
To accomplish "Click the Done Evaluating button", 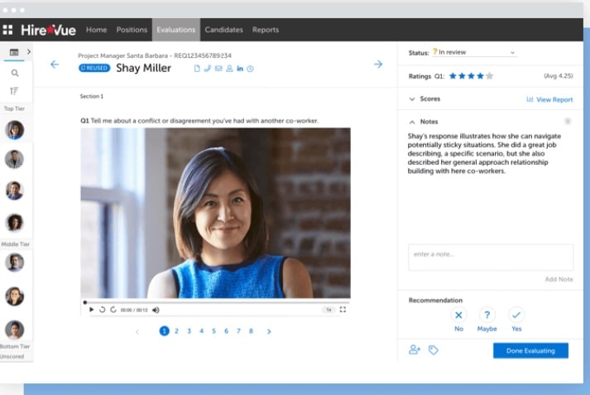I will (530, 350).
